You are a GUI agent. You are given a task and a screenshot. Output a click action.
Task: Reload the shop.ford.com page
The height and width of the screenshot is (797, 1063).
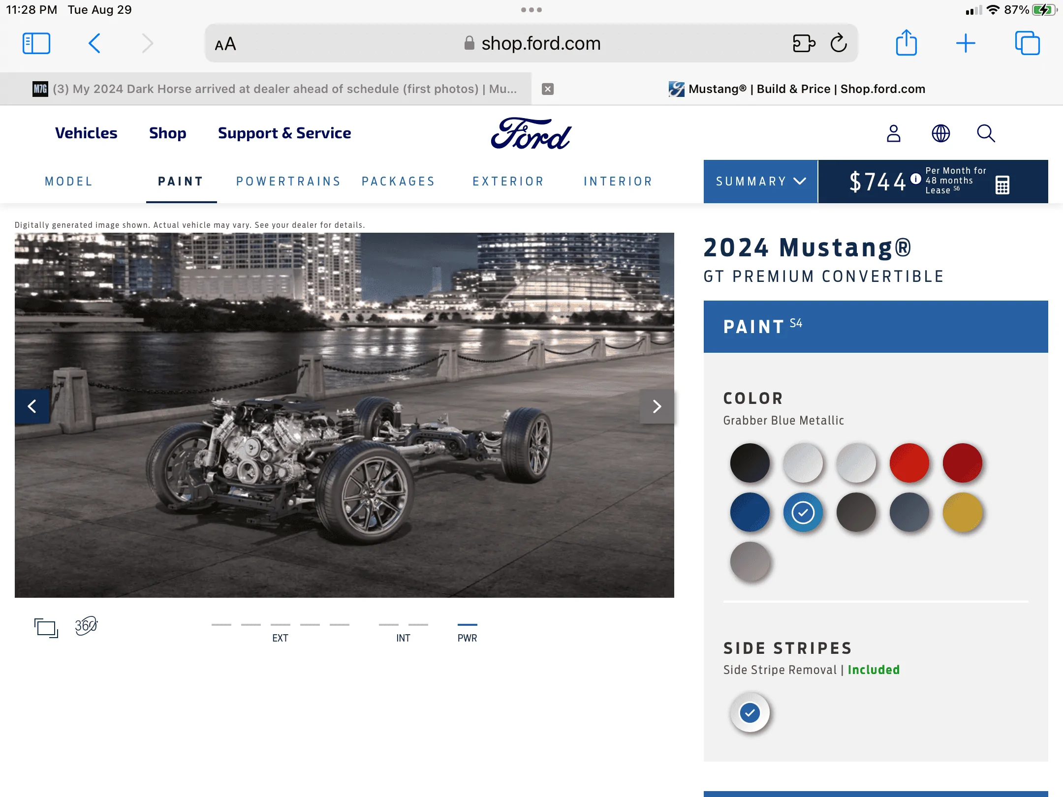coord(839,43)
